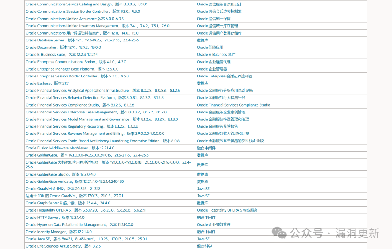Open Oracle 企业通信代理 category
The height and width of the screenshot is (249, 392).
pos(214,62)
